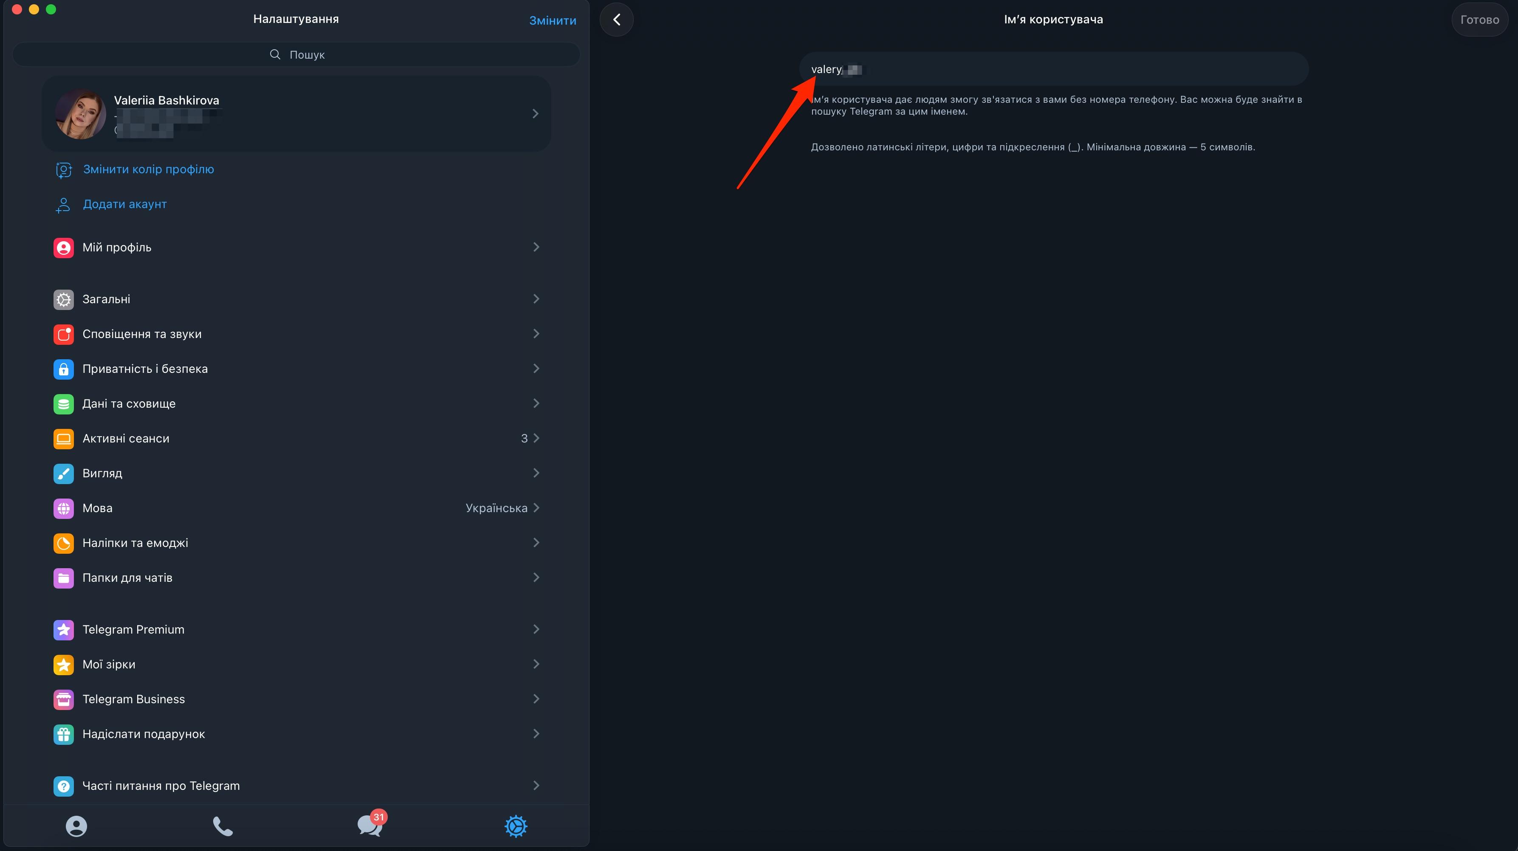Image resolution: width=1518 pixels, height=851 pixels.
Task: Click the Chat Folders purple icon
Action: (x=64, y=578)
